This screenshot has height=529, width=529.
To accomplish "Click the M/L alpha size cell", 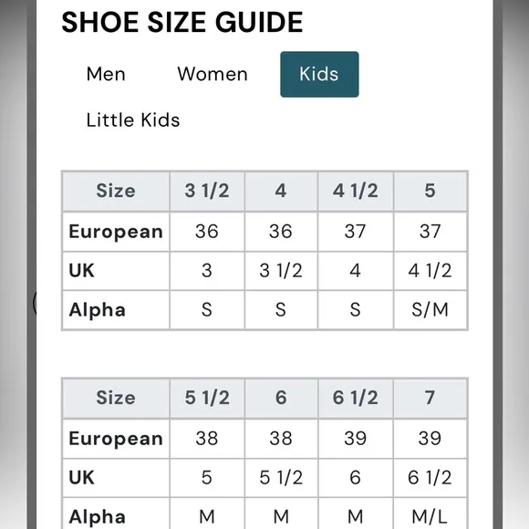I will [430, 515].
